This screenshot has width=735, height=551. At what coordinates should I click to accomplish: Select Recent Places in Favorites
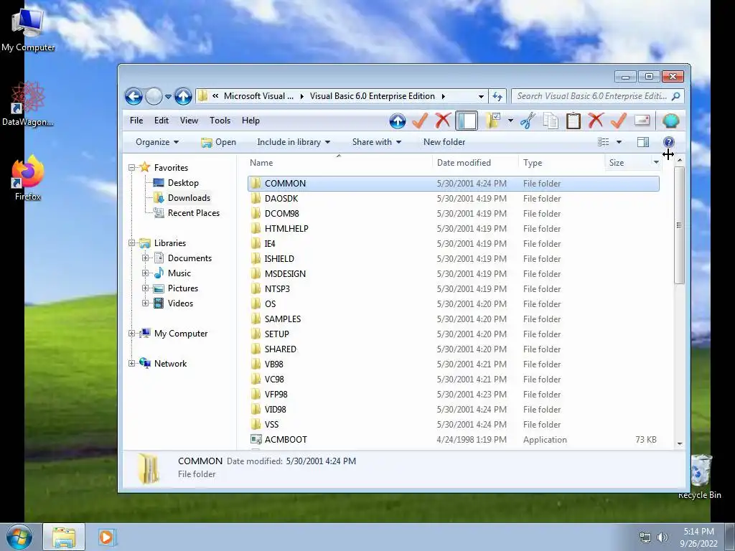click(x=187, y=212)
